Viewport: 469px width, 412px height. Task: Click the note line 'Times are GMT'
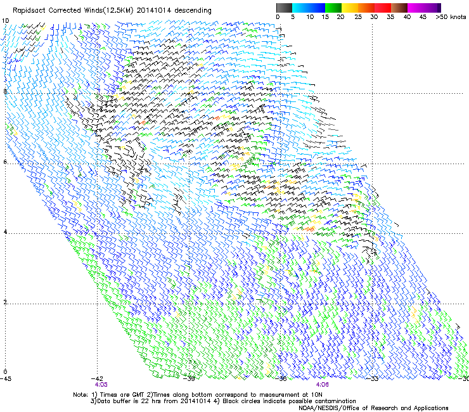pyautogui.click(x=122, y=395)
